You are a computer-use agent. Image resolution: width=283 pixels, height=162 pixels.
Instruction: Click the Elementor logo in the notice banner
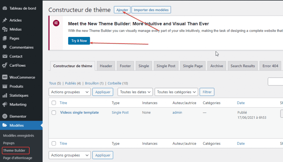[x=56, y=23]
